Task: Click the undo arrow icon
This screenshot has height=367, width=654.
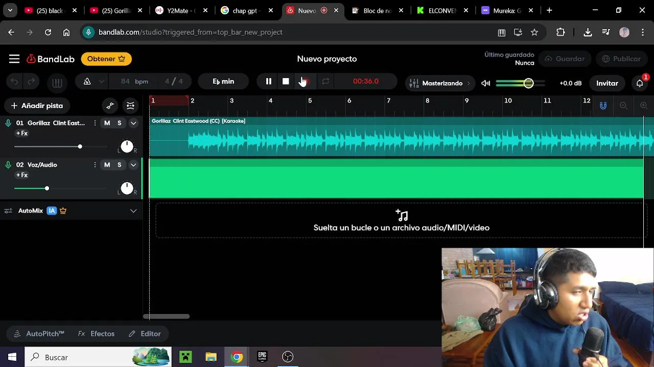Action: (x=14, y=82)
